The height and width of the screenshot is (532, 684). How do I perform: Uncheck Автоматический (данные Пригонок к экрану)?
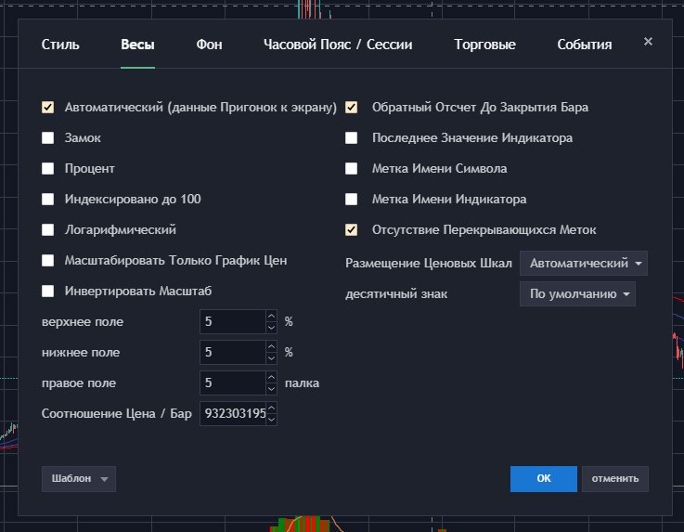click(48, 108)
